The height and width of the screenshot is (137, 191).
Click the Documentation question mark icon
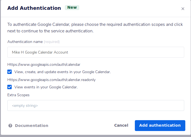tap(10, 126)
